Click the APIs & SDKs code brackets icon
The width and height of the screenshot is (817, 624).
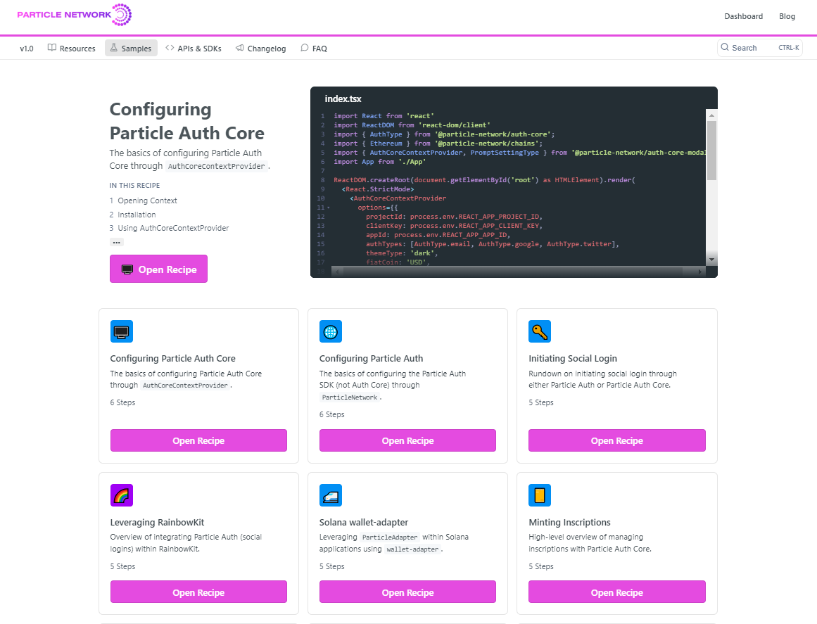(x=170, y=47)
